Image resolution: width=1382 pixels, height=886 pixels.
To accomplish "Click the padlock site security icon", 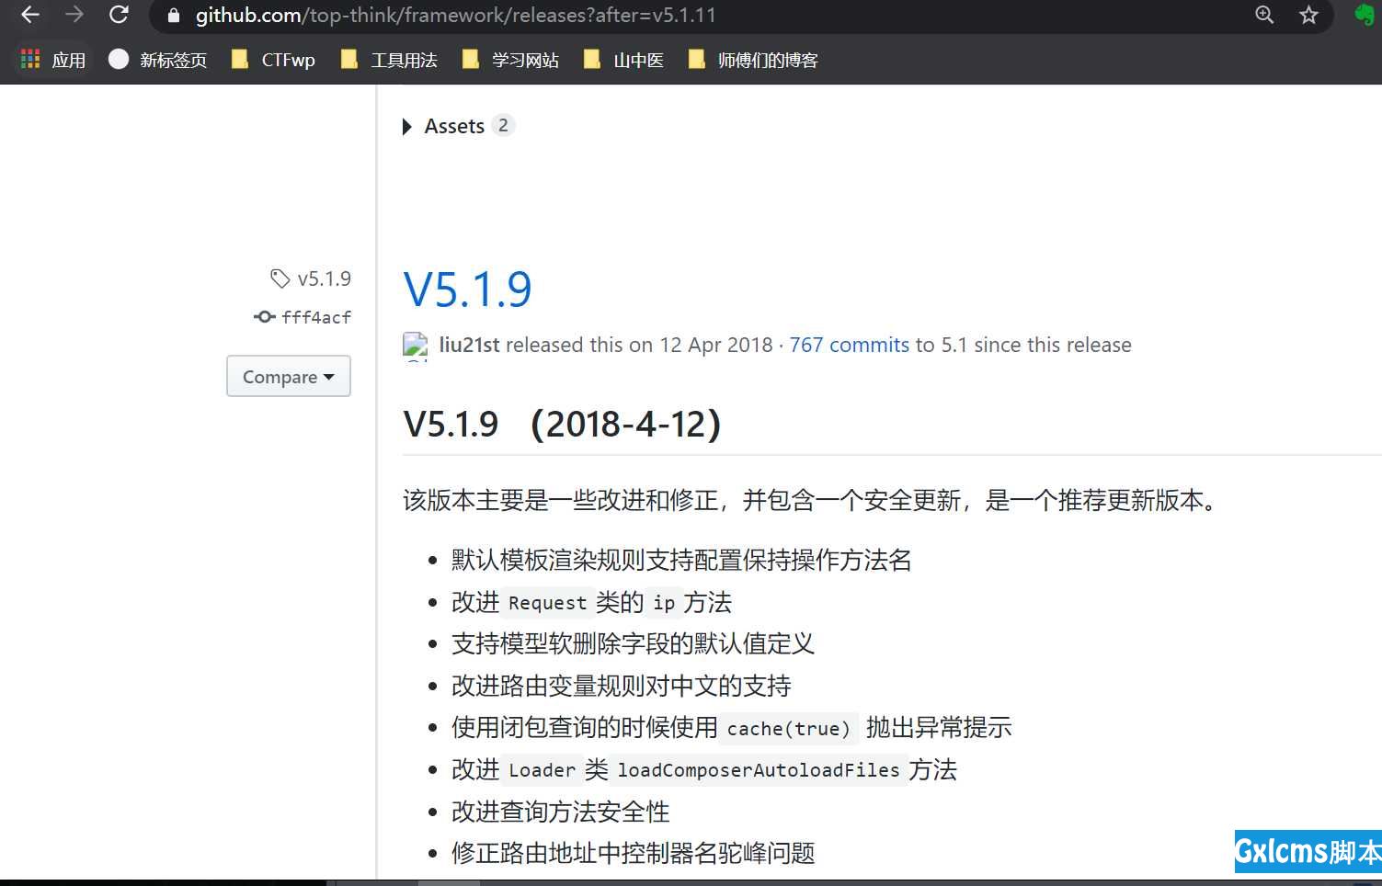I will tap(174, 16).
